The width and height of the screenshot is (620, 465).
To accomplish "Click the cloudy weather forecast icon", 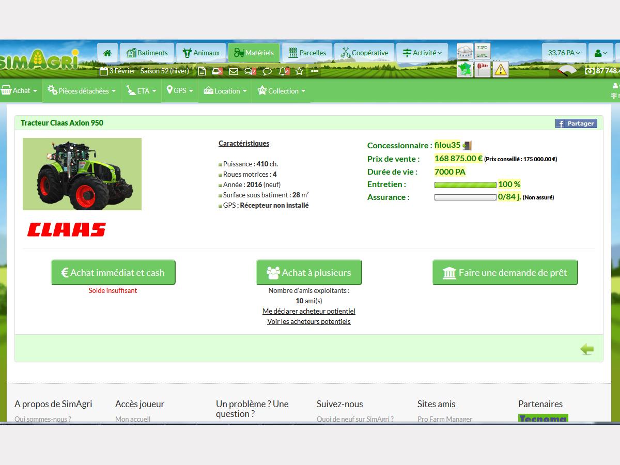I will 465,52.
